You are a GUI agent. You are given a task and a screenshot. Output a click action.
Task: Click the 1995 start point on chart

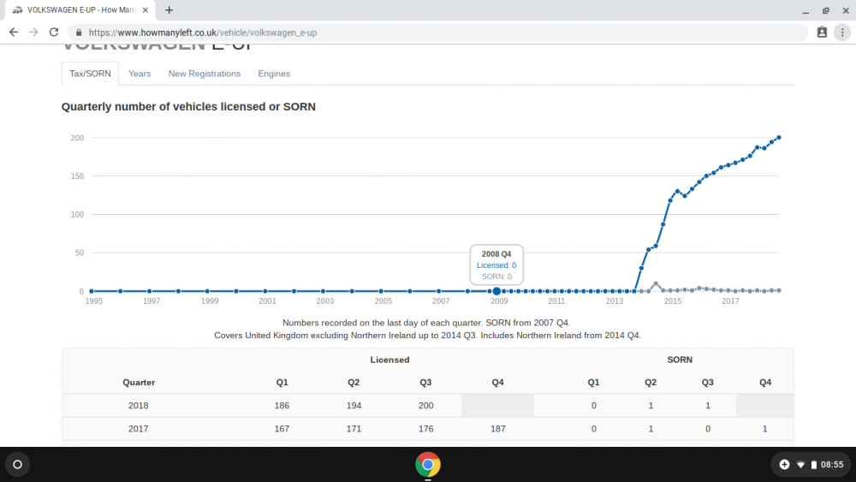92,291
